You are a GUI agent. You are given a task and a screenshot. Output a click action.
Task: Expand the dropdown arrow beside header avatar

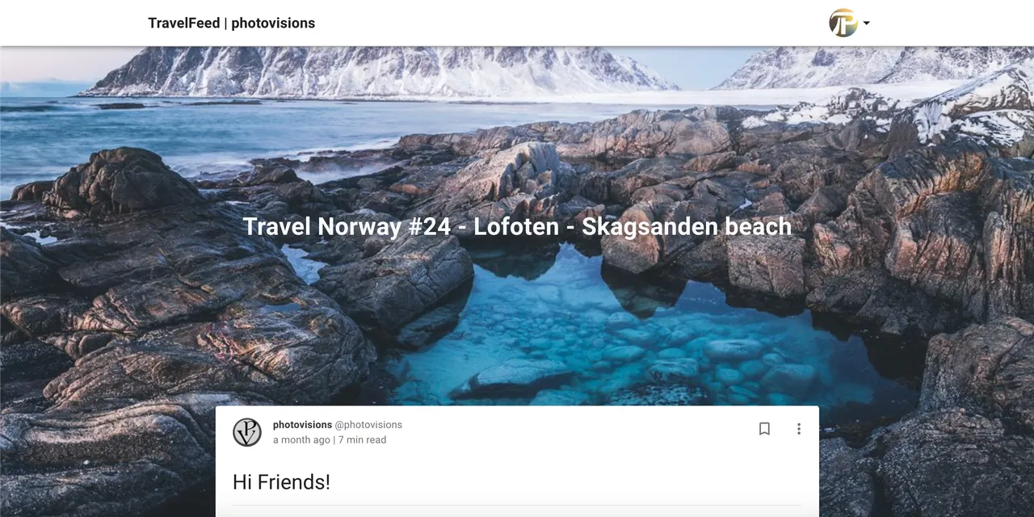(866, 23)
